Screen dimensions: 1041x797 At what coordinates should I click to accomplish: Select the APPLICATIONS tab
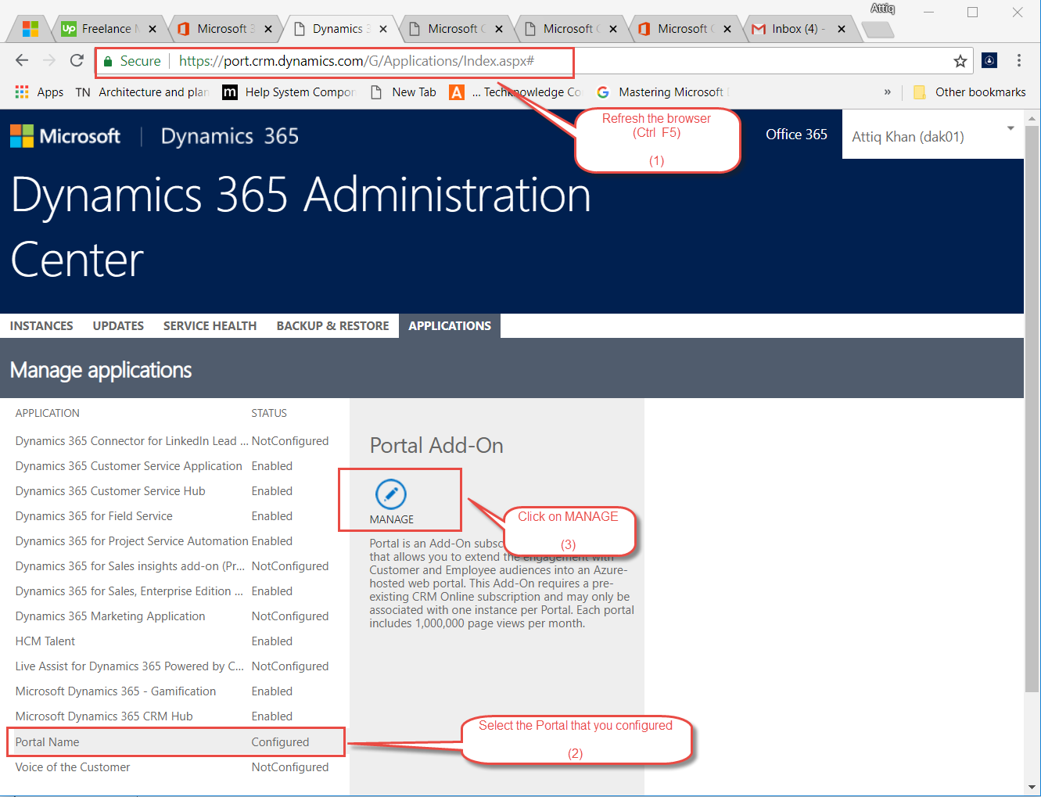pyautogui.click(x=450, y=326)
